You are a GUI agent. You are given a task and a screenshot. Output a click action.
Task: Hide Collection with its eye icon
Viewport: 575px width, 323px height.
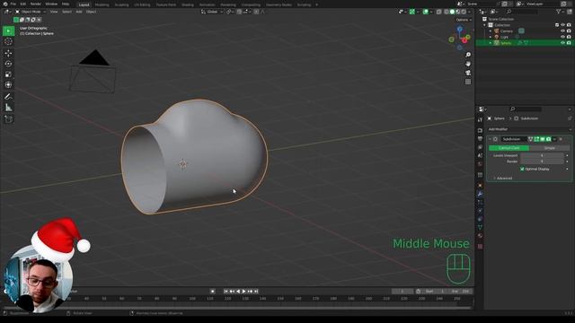(563, 25)
